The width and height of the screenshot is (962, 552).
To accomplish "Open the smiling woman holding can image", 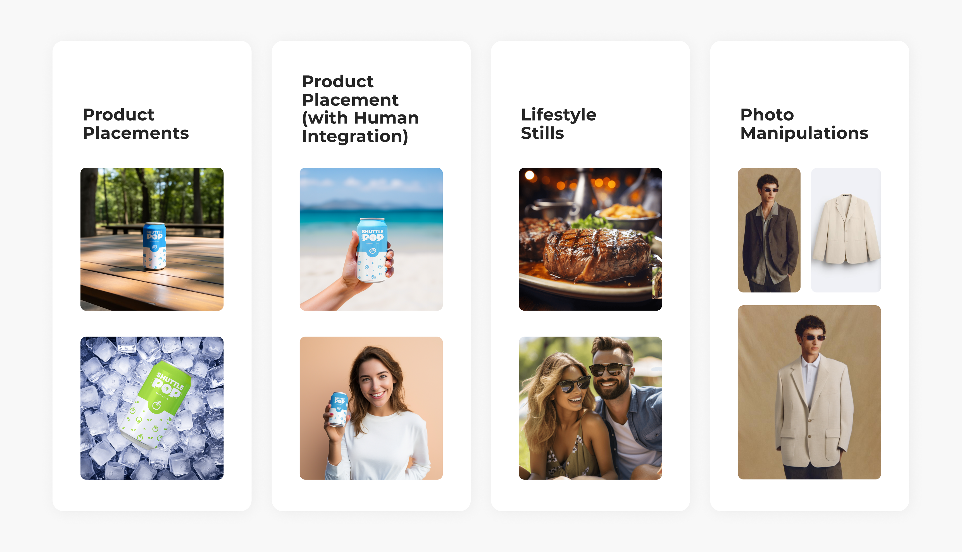I will pyautogui.click(x=371, y=408).
